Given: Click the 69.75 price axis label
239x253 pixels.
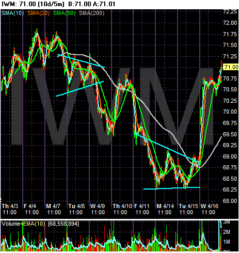Looking at the screenshot, I should pyautogui.click(x=230, y=123).
